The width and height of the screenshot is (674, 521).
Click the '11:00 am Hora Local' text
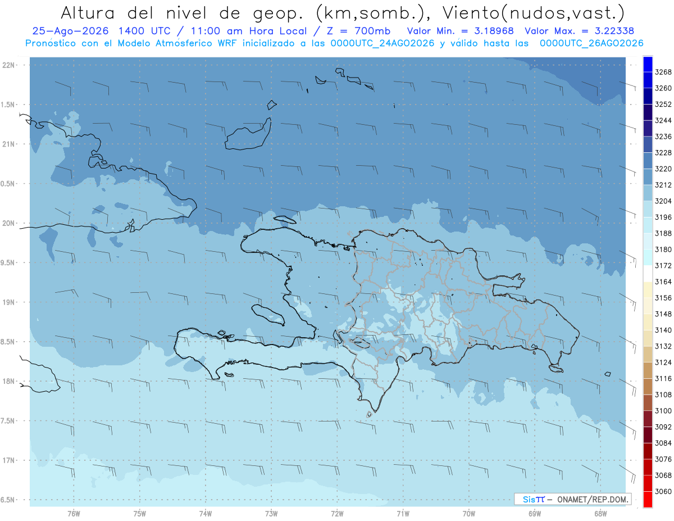(250, 31)
